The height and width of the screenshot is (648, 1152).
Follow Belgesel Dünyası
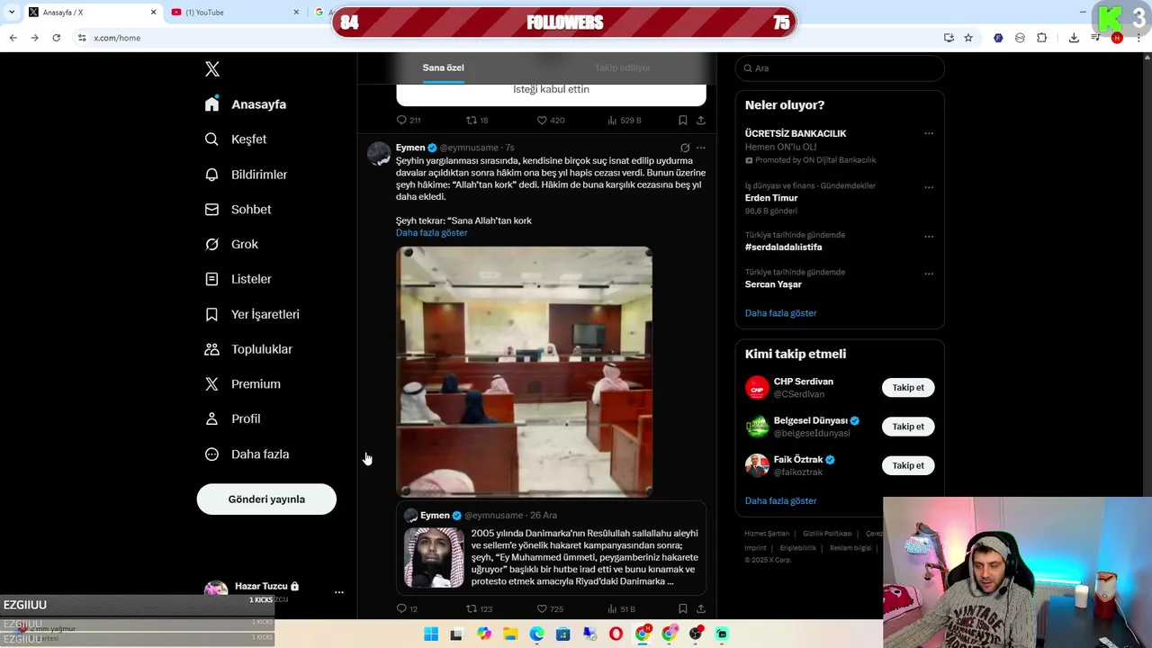pyautogui.click(x=908, y=427)
